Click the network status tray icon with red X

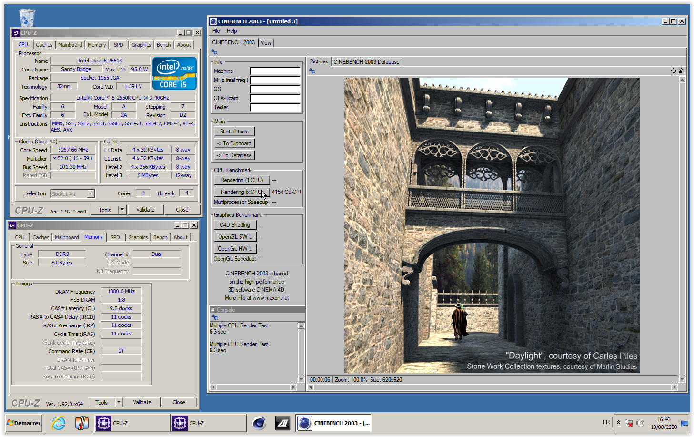(629, 423)
